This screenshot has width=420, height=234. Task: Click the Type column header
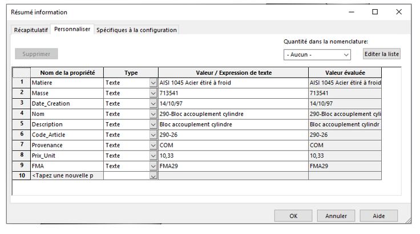click(x=131, y=72)
